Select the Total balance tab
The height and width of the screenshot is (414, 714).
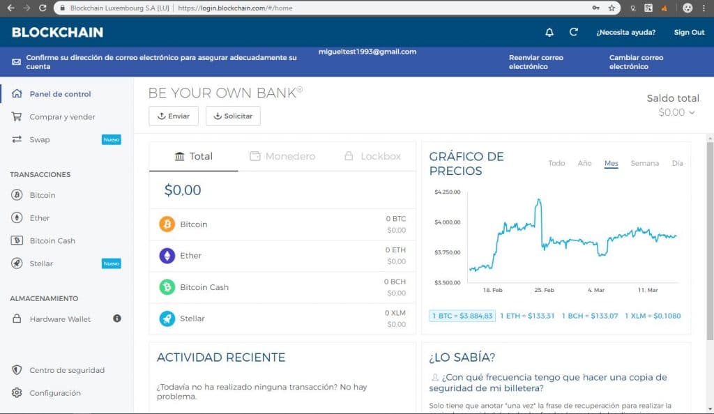point(194,157)
